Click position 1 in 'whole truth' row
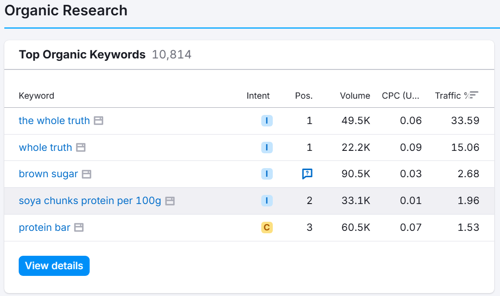Viewport: 500px width, 296px height. (309, 148)
